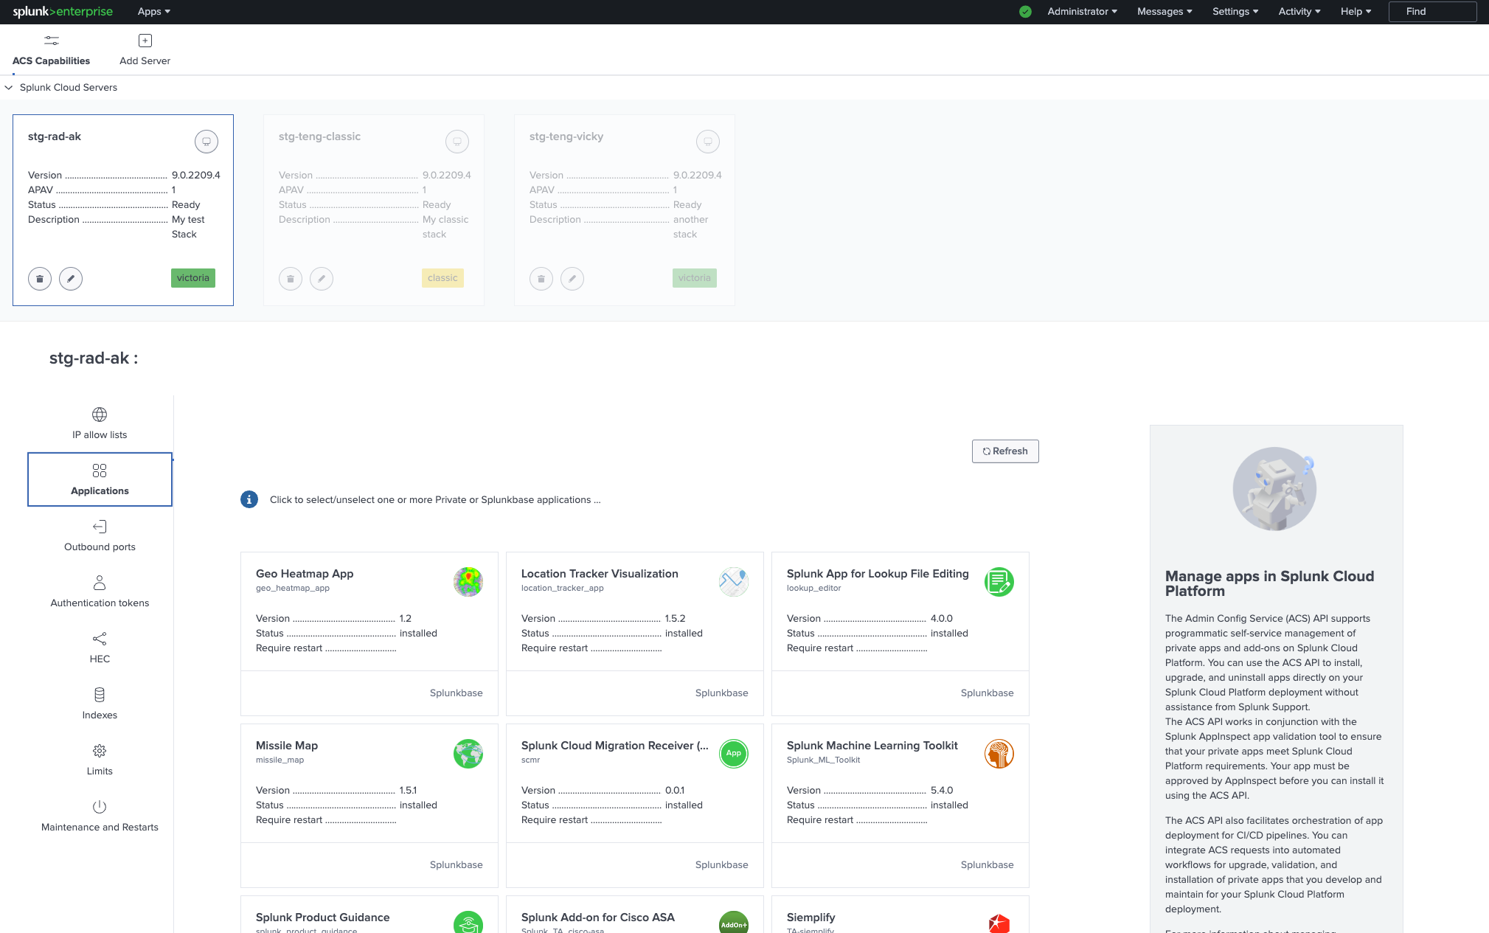Click the monitor icon on stg-teng-classic card
This screenshot has height=933, width=1489.
click(457, 141)
